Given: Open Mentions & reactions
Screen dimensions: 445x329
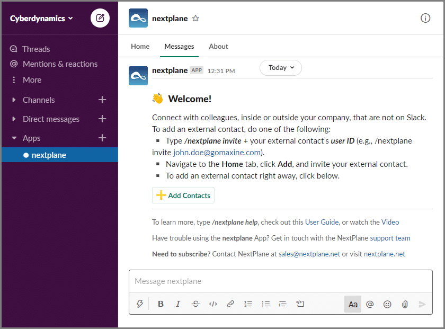Looking at the screenshot, I should tap(60, 64).
